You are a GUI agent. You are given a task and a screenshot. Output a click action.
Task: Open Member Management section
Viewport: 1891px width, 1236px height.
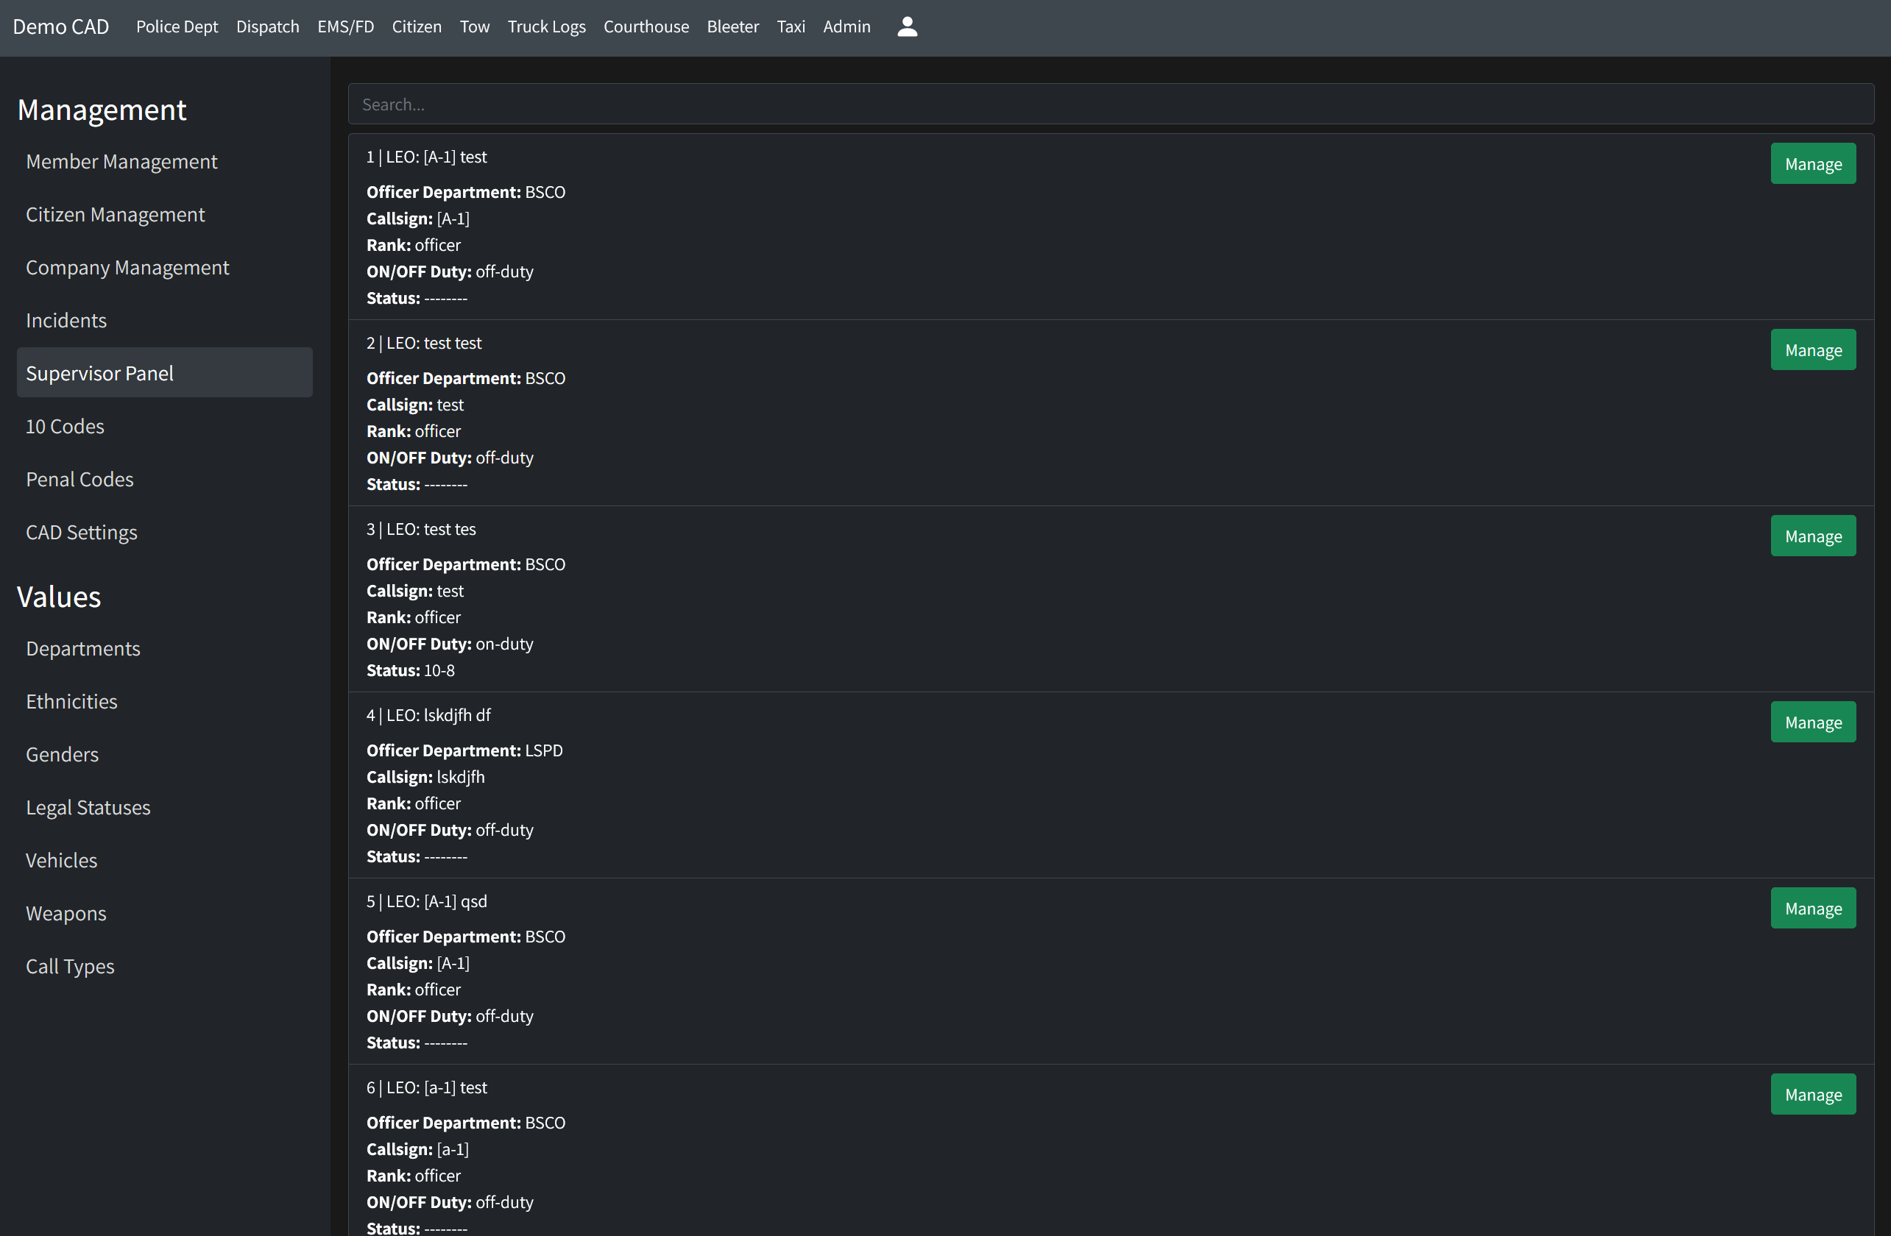(120, 160)
